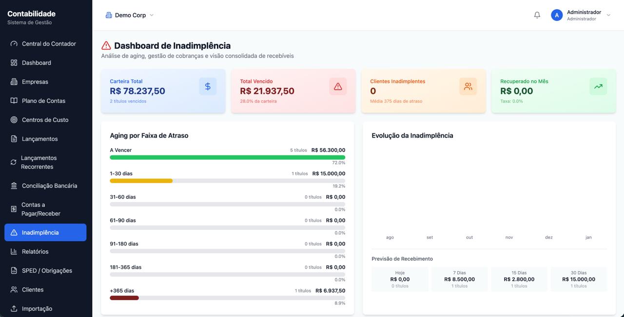Expand the Administrador user menu chevron
Screen dimensions: 624x317
click(x=608, y=15)
